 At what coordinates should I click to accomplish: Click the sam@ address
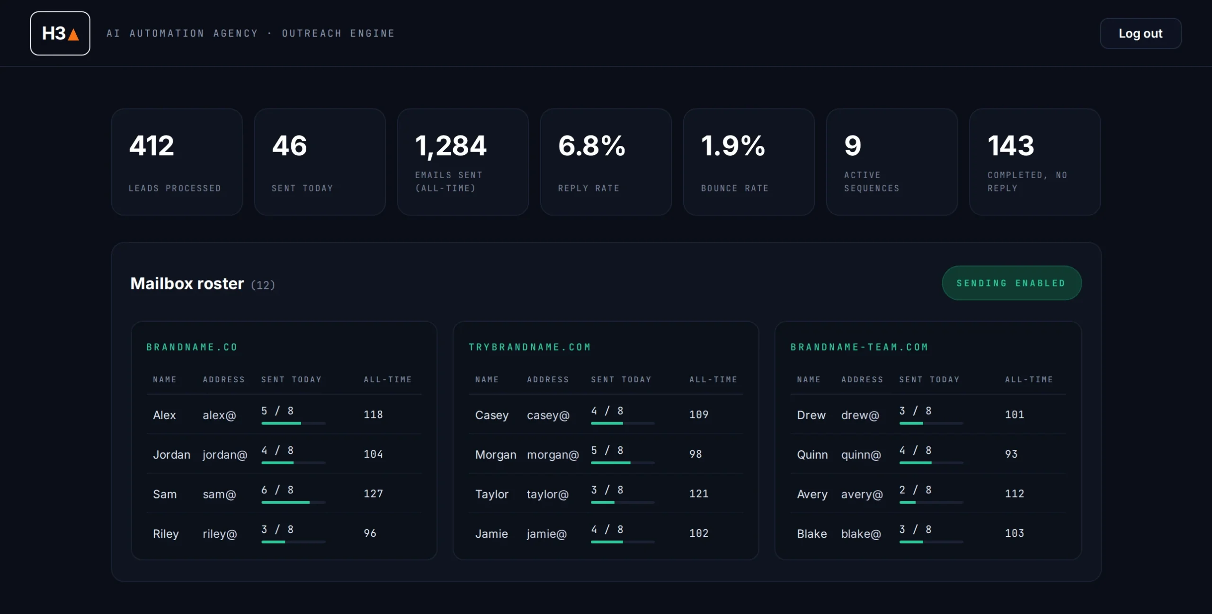tap(219, 494)
